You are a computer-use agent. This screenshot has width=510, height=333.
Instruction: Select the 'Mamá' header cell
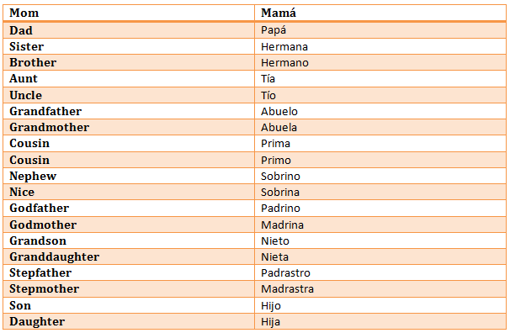[x=380, y=13]
